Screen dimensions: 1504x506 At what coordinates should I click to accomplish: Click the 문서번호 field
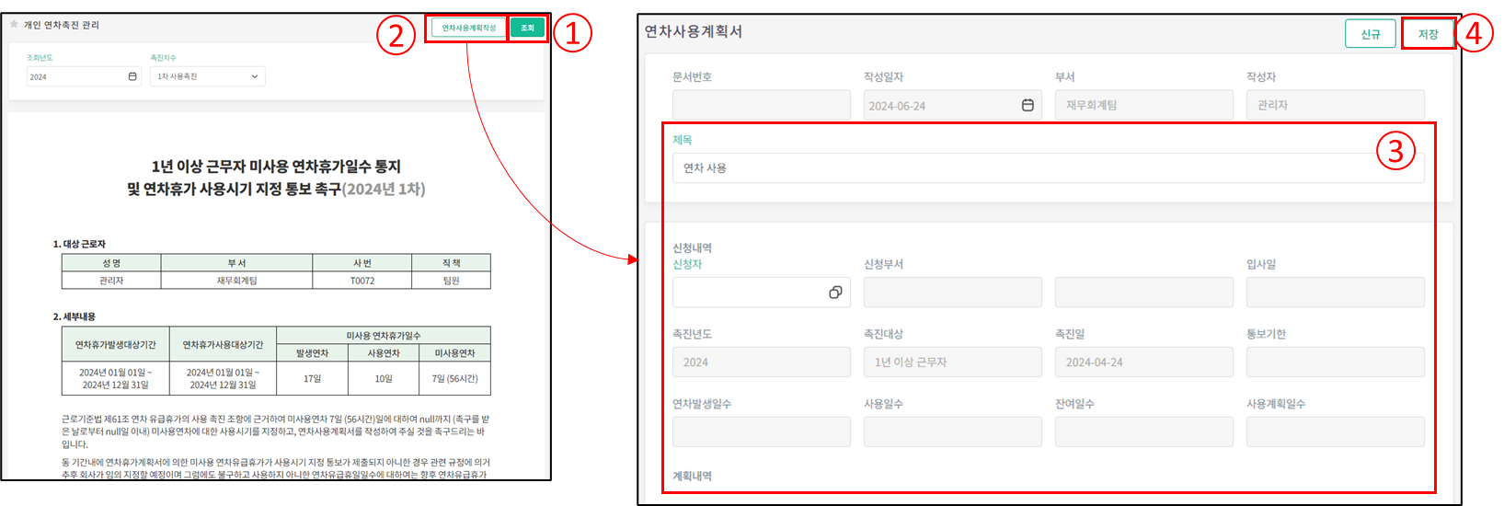(761, 105)
